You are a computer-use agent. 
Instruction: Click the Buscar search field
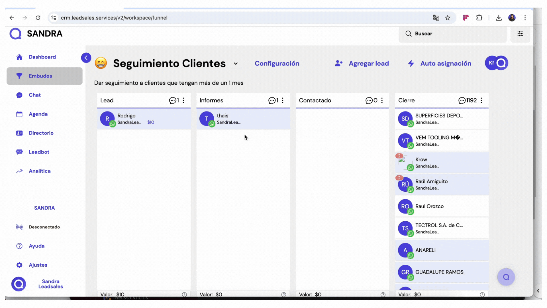point(452,34)
